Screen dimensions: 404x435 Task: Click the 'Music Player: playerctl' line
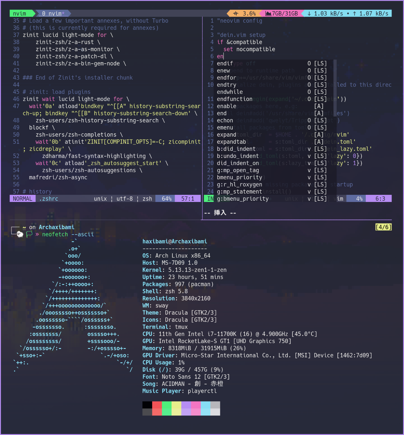(x=180, y=391)
